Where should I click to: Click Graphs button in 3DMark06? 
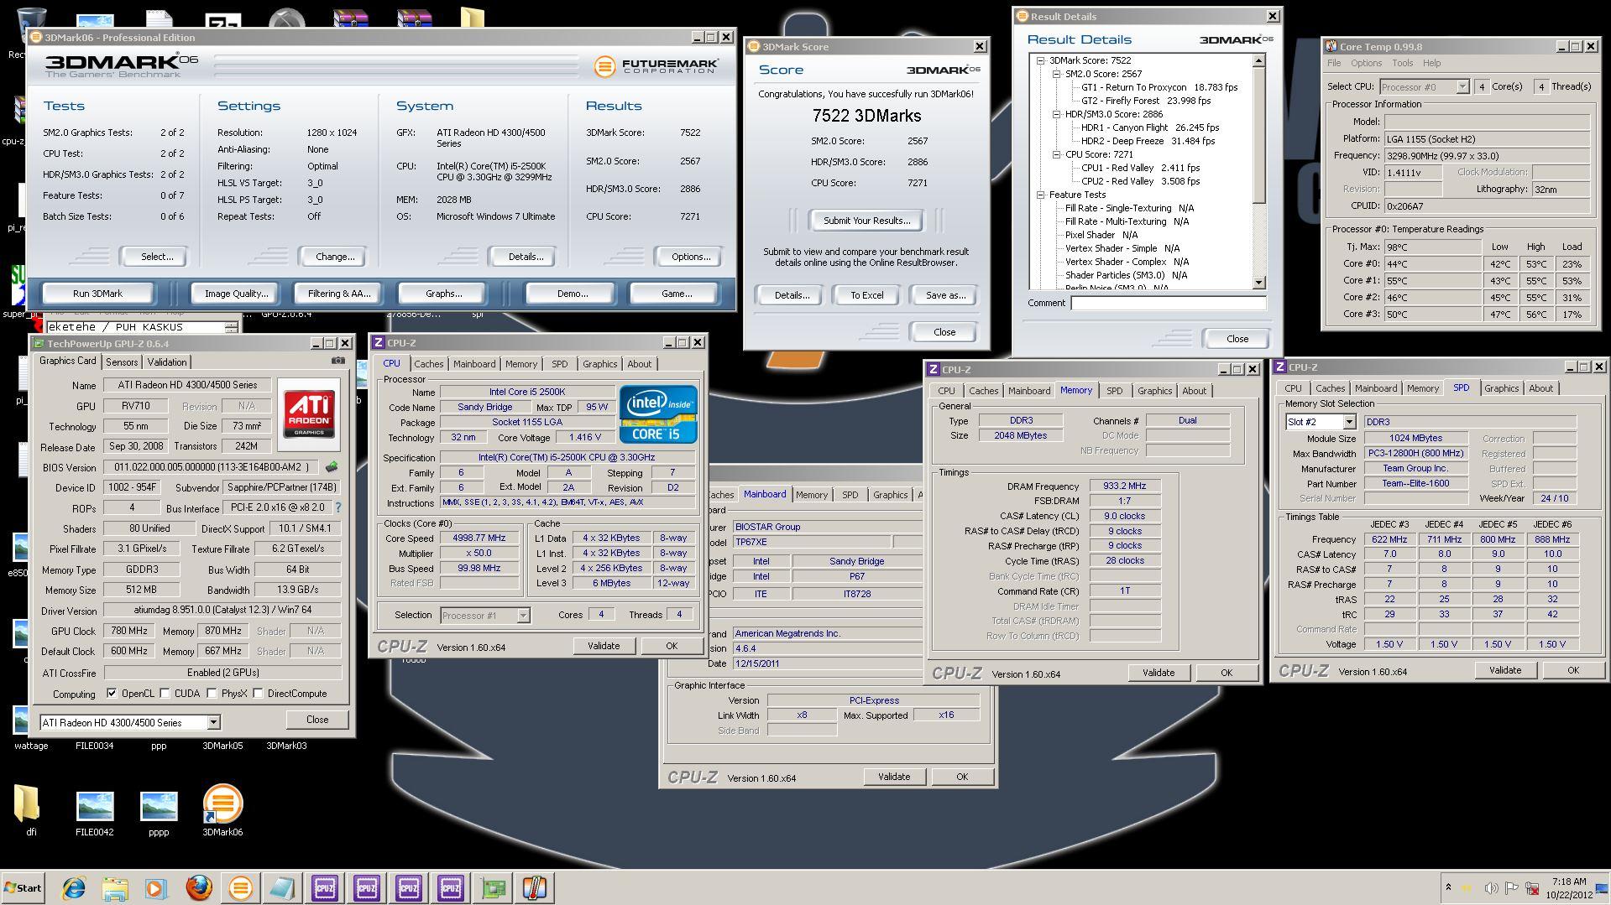[x=443, y=294]
